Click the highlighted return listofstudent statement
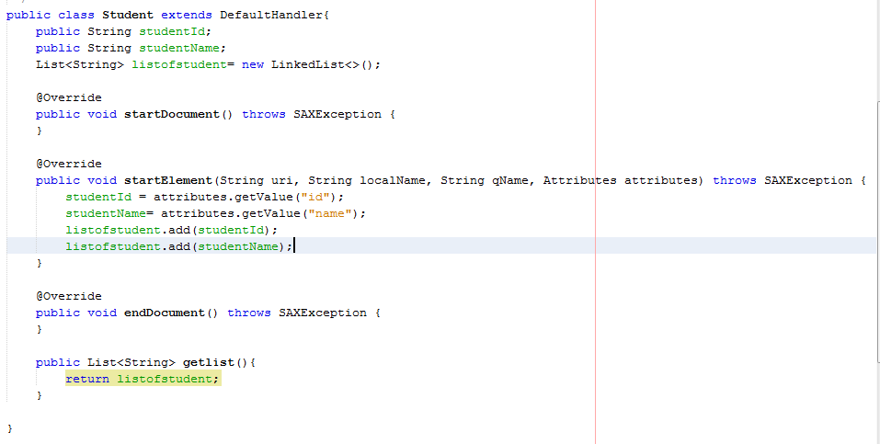The image size is (880, 444). 143,380
